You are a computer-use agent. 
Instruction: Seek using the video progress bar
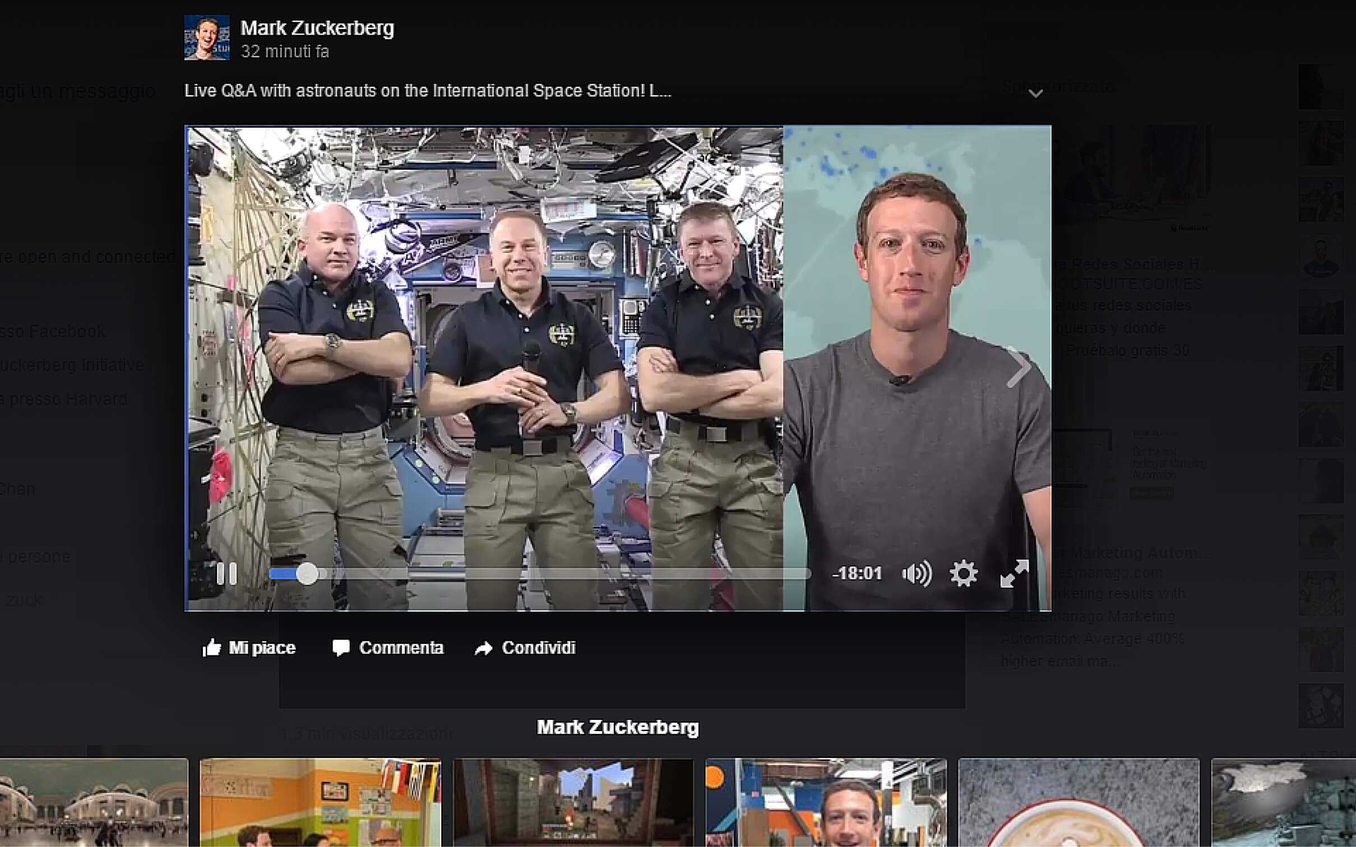click(538, 573)
